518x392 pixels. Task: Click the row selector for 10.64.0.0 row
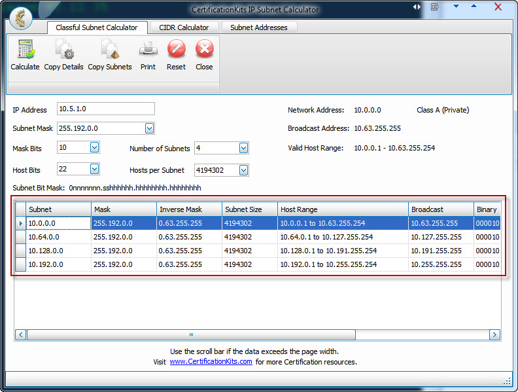click(x=20, y=237)
